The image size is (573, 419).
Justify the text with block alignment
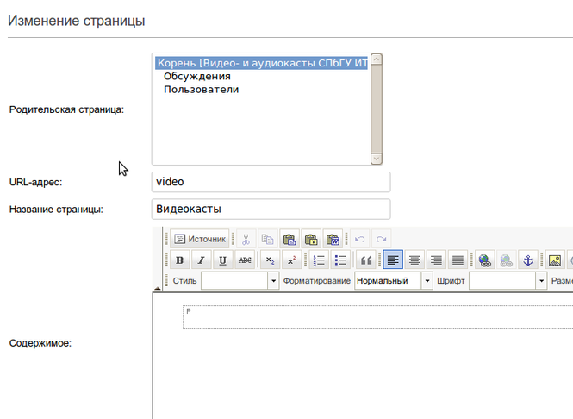(x=458, y=260)
